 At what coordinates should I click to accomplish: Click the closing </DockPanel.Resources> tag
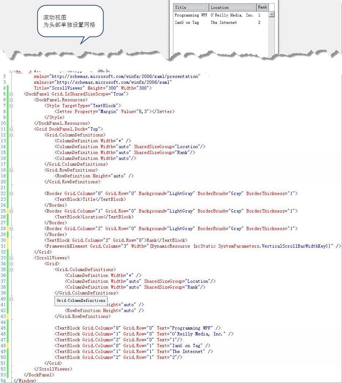coord(62,123)
